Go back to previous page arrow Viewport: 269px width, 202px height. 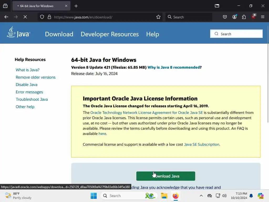point(6,17)
